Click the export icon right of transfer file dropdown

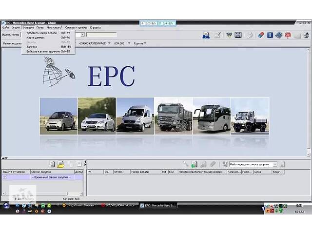282,164
